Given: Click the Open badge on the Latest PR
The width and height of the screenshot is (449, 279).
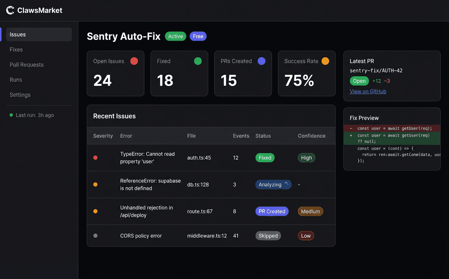Looking at the screenshot, I should coord(359,81).
